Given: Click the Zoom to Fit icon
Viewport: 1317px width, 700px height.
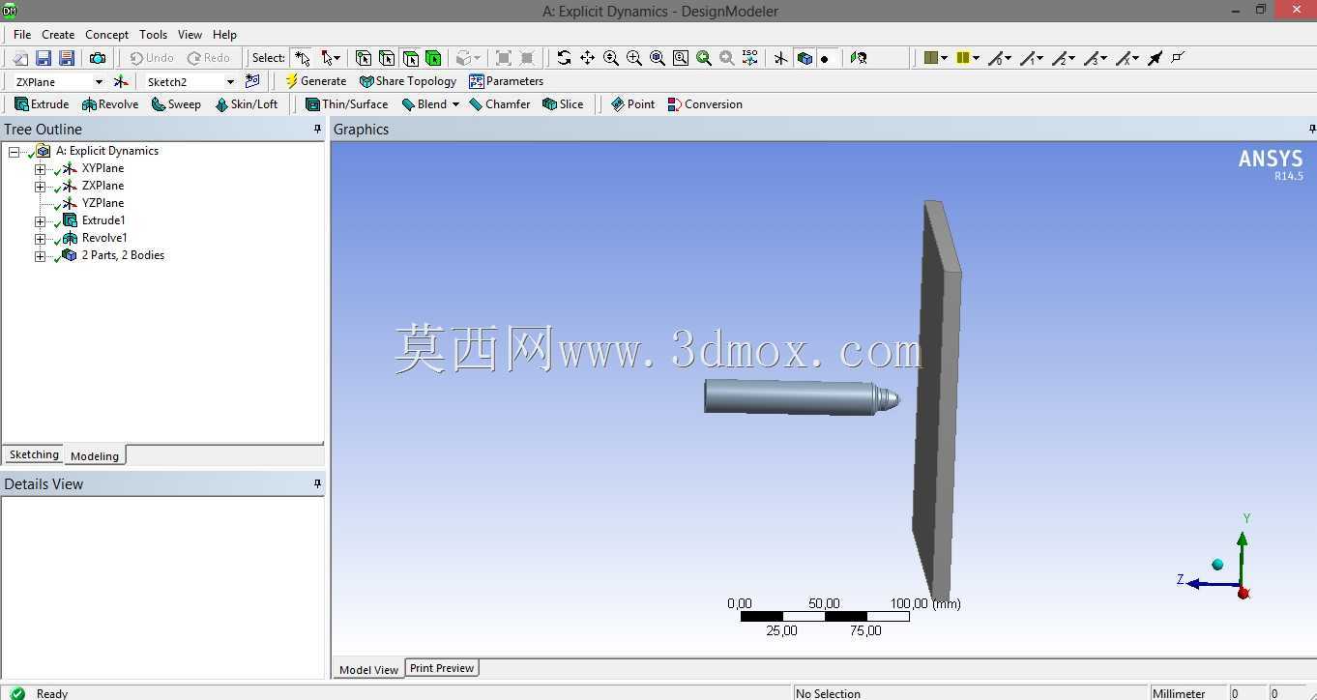Looking at the screenshot, I should coord(658,58).
